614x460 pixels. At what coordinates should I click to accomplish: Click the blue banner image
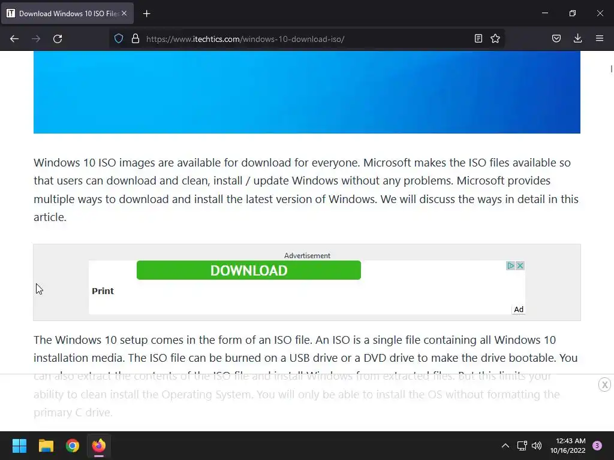pos(306,92)
